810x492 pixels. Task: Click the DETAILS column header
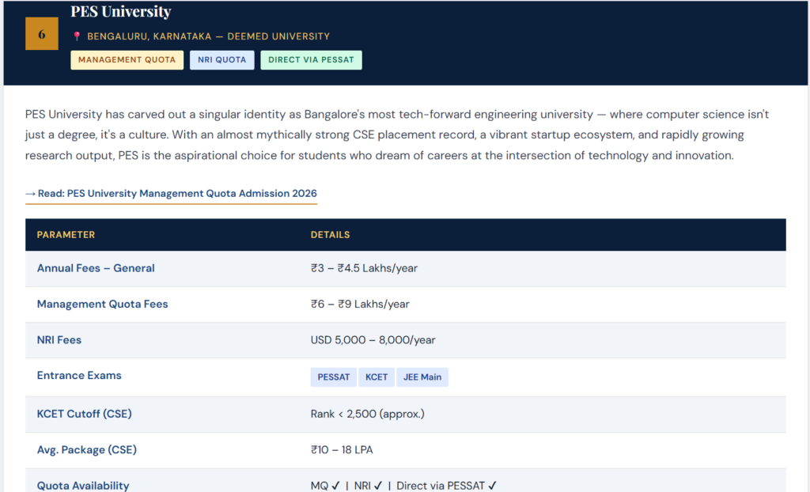tap(330, 235)
